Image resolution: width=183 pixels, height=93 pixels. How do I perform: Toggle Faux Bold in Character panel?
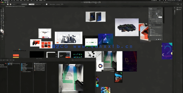[x=150, y=19]
